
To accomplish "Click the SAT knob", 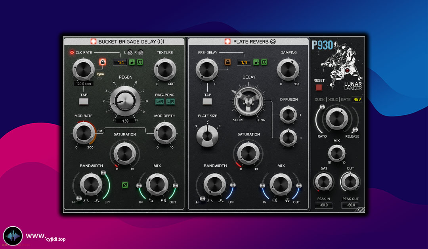I will [x=324, y=182].
